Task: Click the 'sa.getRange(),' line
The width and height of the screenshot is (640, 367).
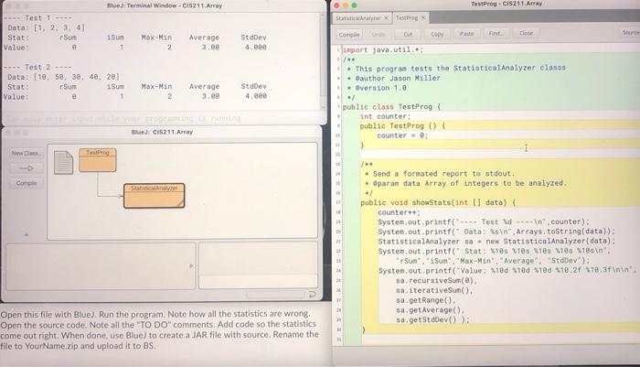Action: (426, 300)
